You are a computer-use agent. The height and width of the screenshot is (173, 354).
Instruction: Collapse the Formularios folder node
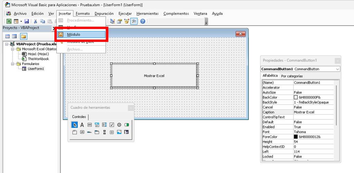pos(13,64)
